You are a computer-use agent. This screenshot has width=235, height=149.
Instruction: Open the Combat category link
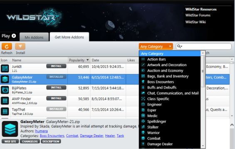(72, 136)
